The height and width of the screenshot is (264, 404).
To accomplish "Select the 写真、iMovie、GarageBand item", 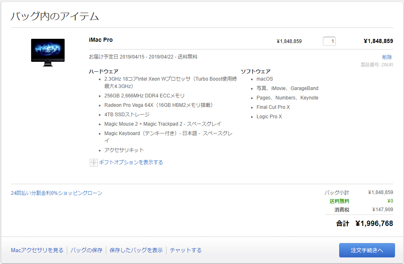I will [287, 88].
